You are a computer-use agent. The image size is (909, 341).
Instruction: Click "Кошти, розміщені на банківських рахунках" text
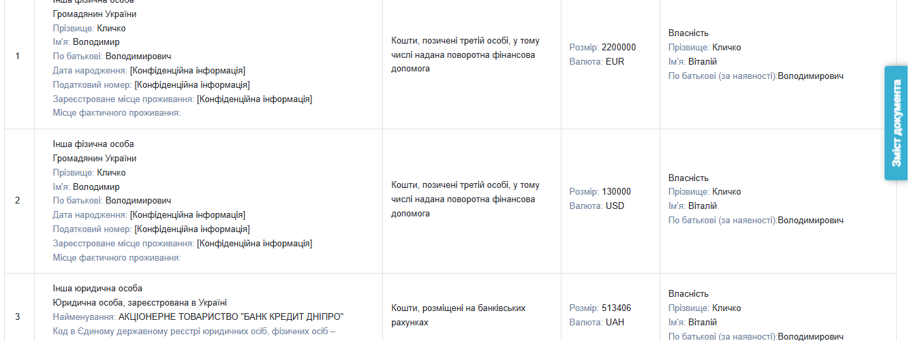(x=458, y=315)
